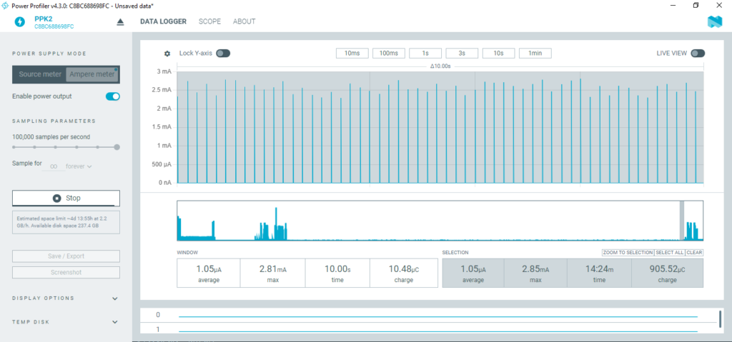Set time window to 1s
The image size is (732, 342).
click(x=425, y=53)
